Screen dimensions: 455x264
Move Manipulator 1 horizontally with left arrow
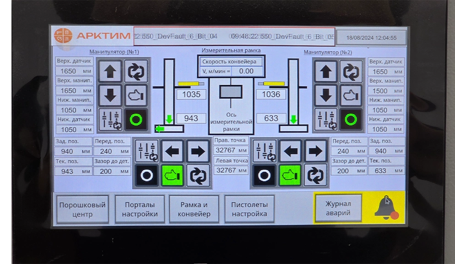[173, 151]
